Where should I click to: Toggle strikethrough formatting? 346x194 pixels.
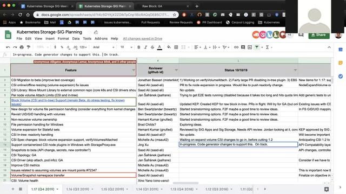(152, 47)
